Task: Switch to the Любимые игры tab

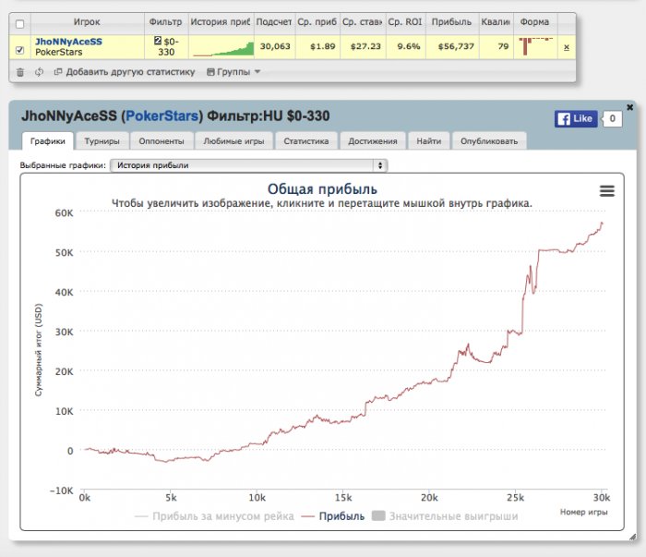Action: coord(233,141)
